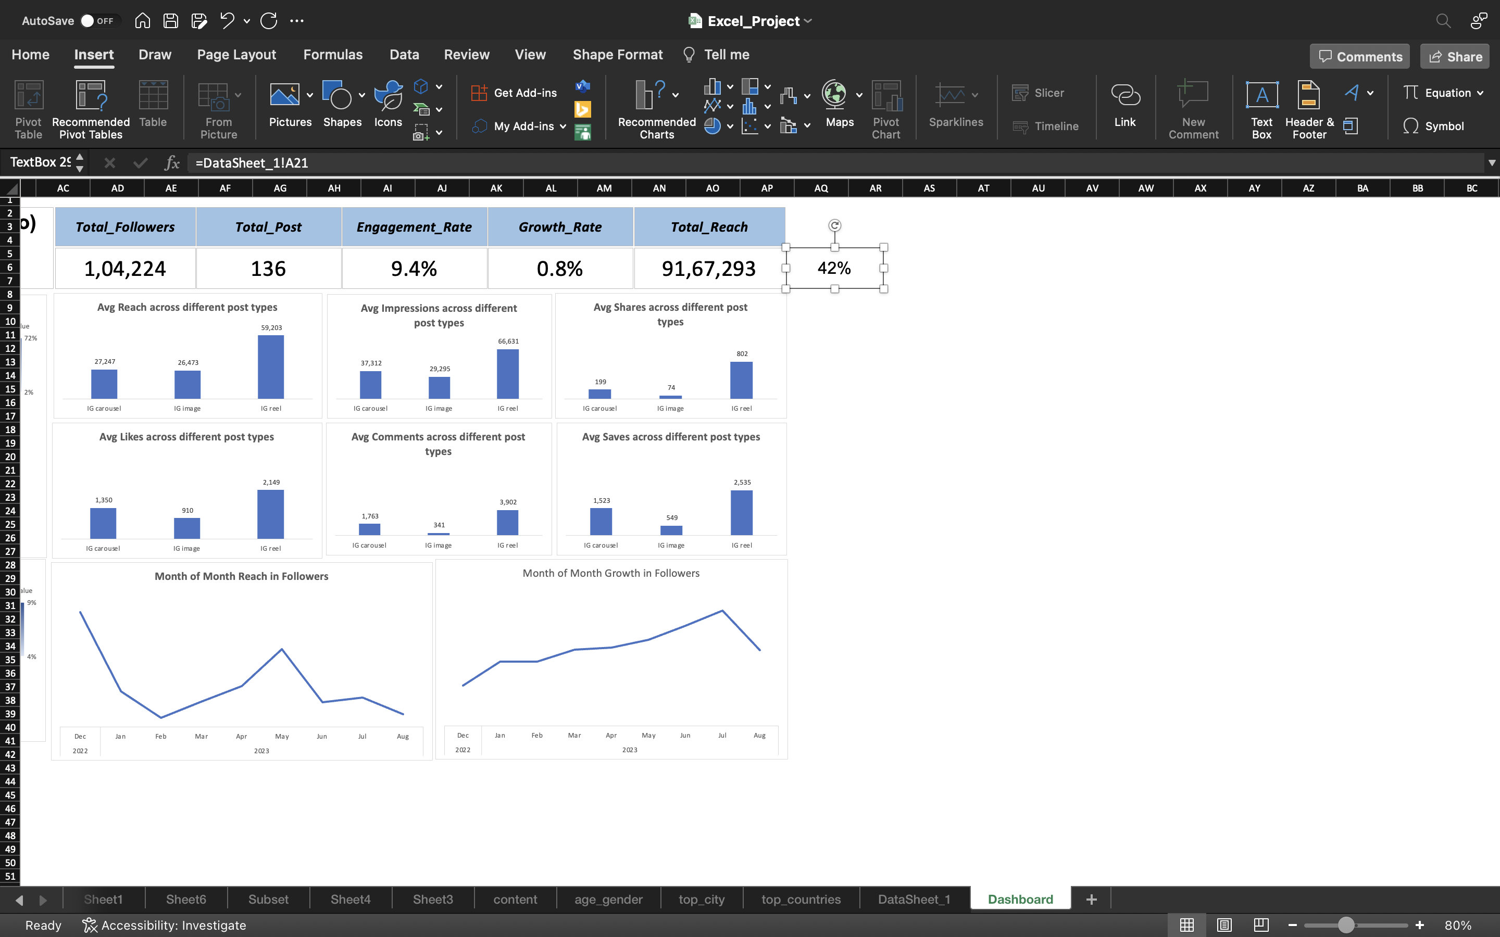Insert a Symbol
1500x937 pixels.
[1434, 126]
